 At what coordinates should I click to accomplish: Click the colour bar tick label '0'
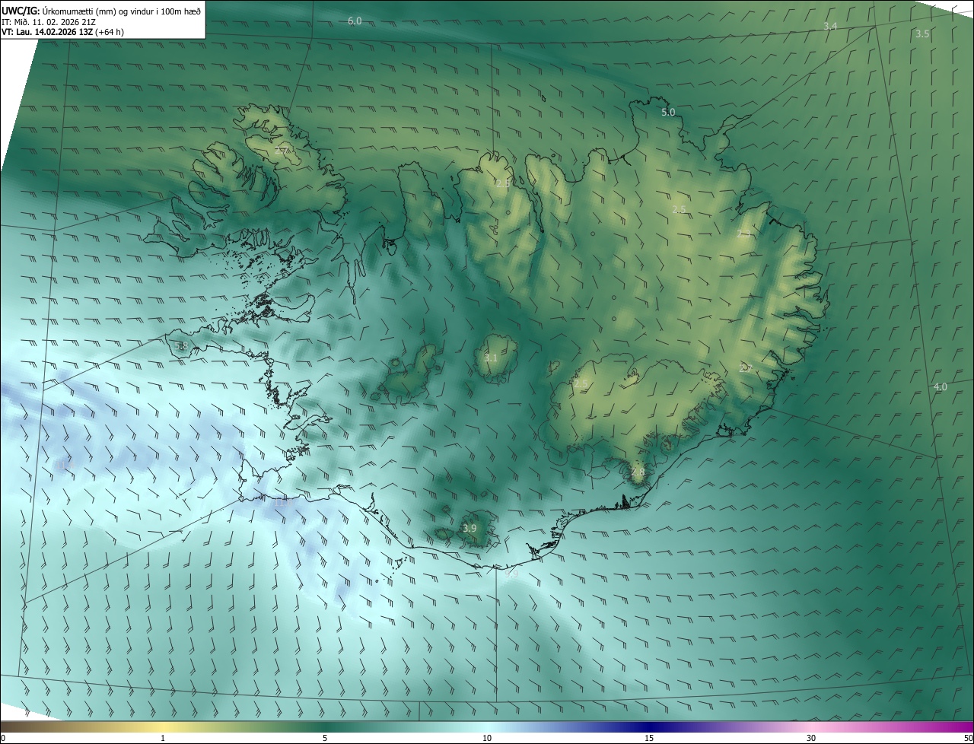[x=3, y=738]
